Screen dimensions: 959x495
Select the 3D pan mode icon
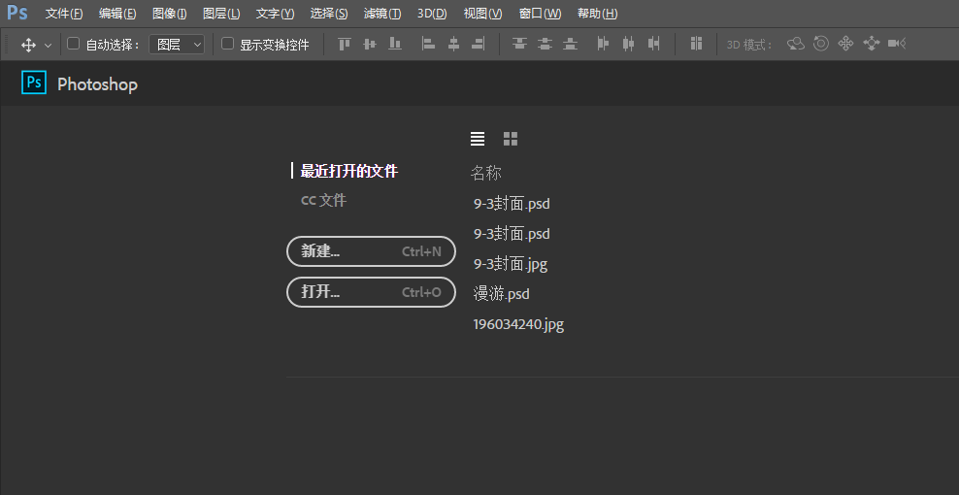[x=845, y=44]
